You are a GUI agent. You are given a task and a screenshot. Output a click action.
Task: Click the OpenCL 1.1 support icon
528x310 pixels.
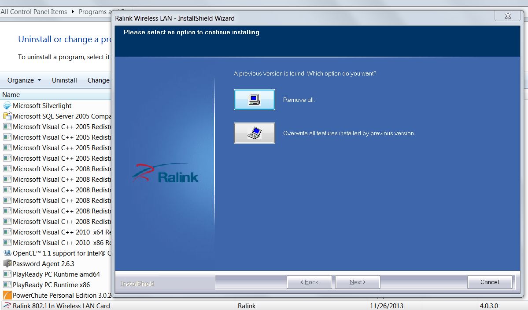[8, 253]
